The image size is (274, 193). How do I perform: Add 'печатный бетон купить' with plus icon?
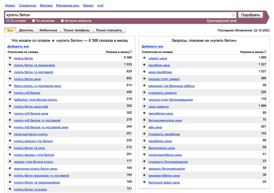(x=10, y=134)
